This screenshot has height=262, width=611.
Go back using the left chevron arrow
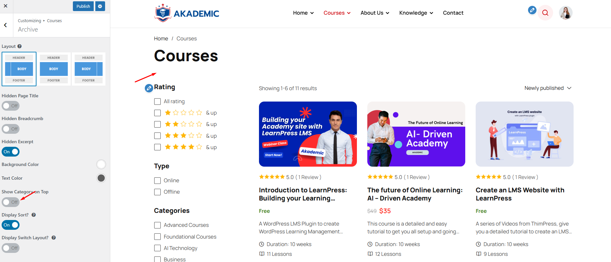pyautogui.click(x=6, y=25)
